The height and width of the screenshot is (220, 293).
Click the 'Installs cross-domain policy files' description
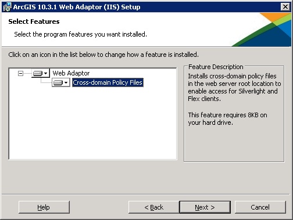pyautogui.click(x=234, y=88)
